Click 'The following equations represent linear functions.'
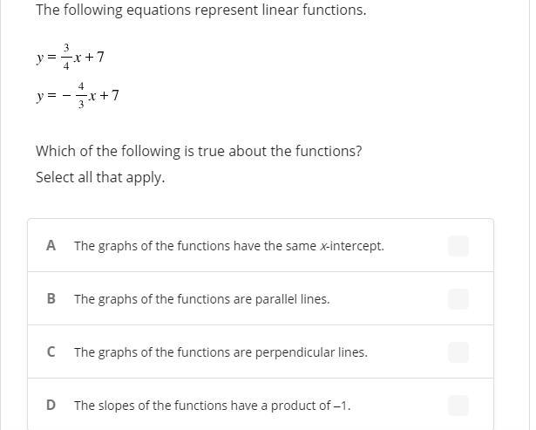Image resolution: width=536 pixels, height=430 pixels. (x=201, y=10)
